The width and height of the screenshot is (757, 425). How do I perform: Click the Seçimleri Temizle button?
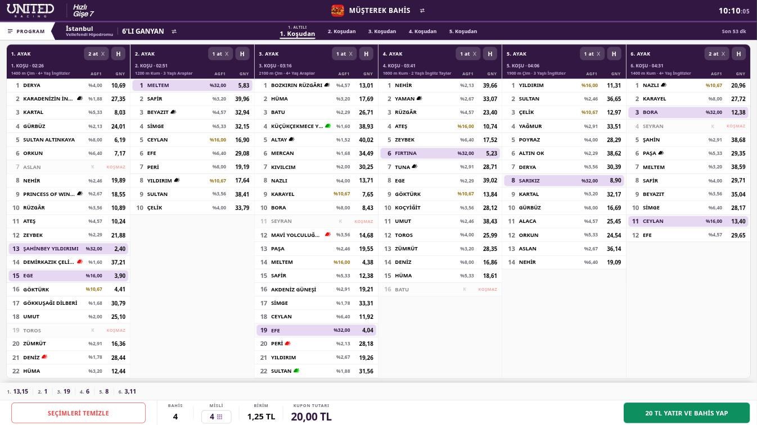pyautogui.click(x=78, y=413)
